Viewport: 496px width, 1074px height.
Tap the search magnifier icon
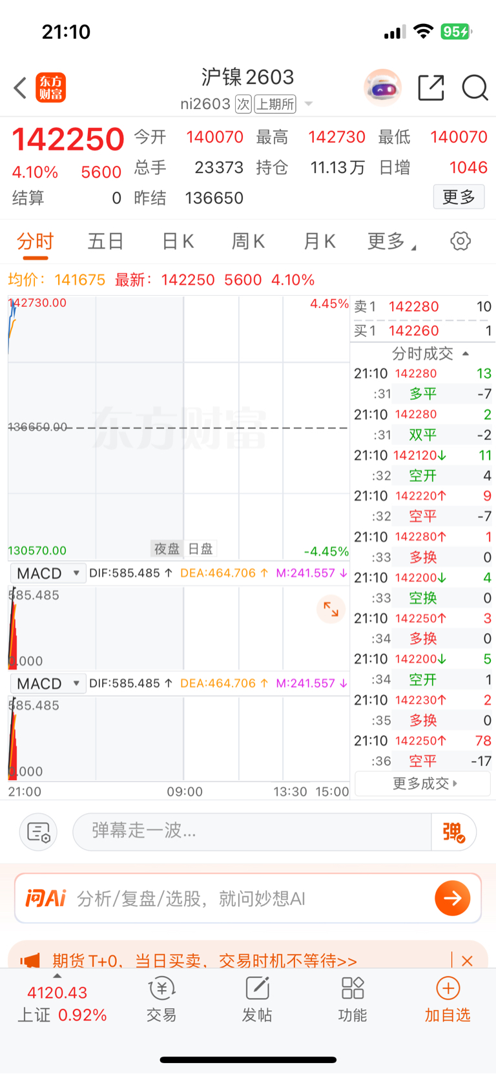coord(475,88)
